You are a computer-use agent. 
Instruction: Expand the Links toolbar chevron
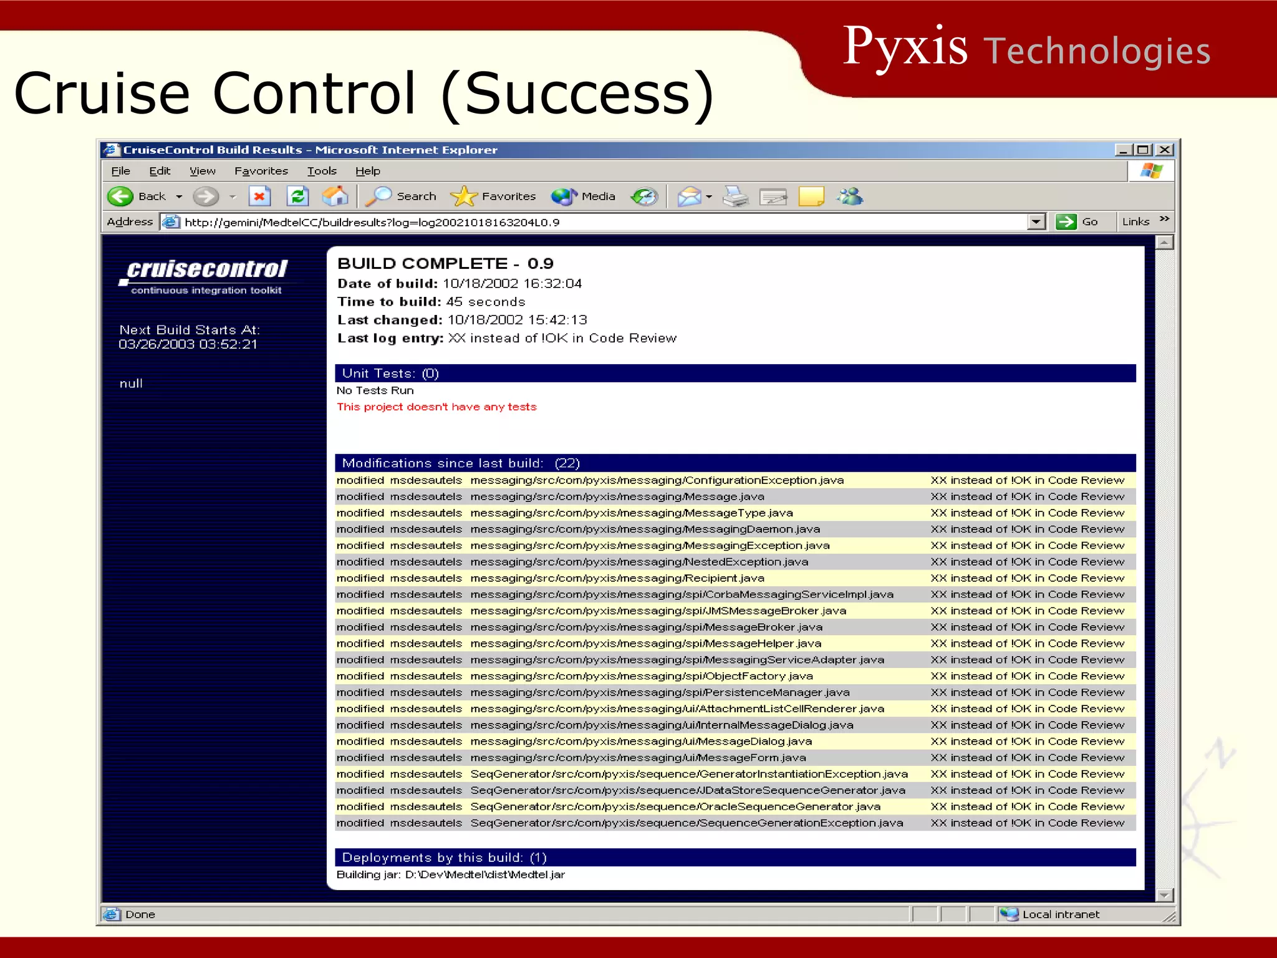(1164, 220)
